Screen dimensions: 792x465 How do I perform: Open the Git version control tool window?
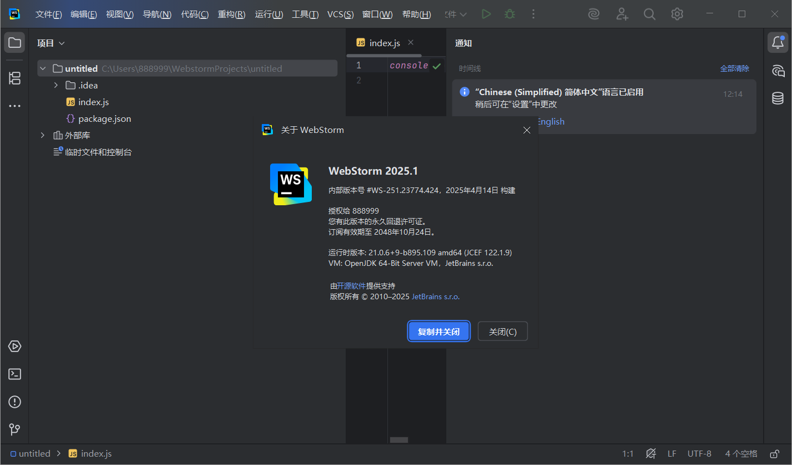click(x=15, y=429)
